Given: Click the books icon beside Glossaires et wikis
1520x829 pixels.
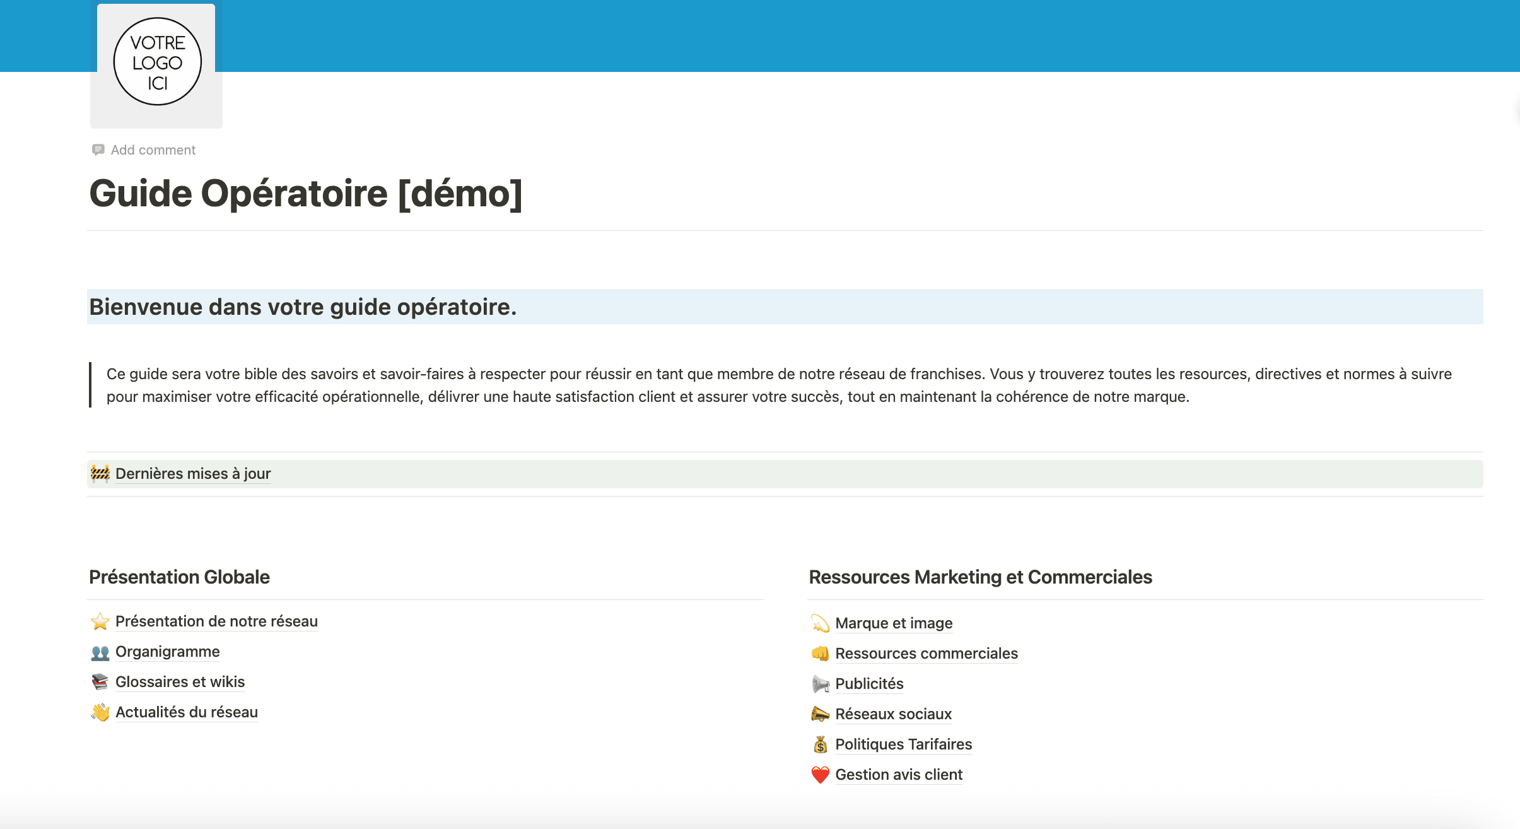Looking at the screenshot, I should tap(100, 682).
